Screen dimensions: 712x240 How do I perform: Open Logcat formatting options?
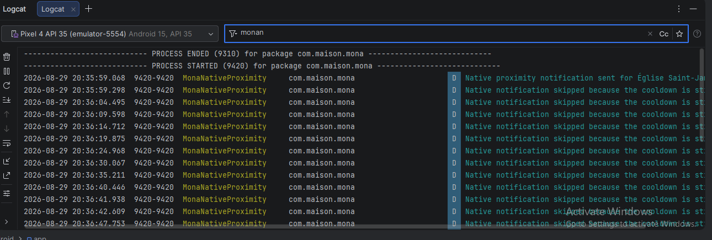click(7, 194)
